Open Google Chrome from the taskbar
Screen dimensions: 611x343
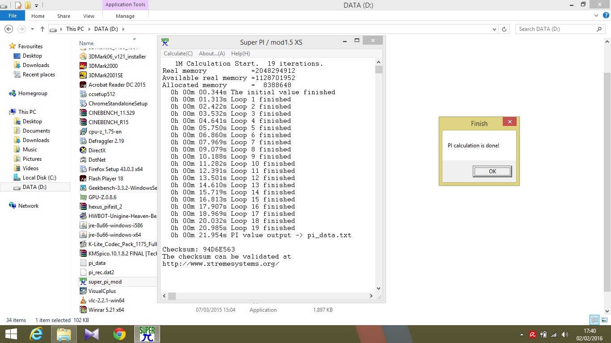[x=119, y=334]
